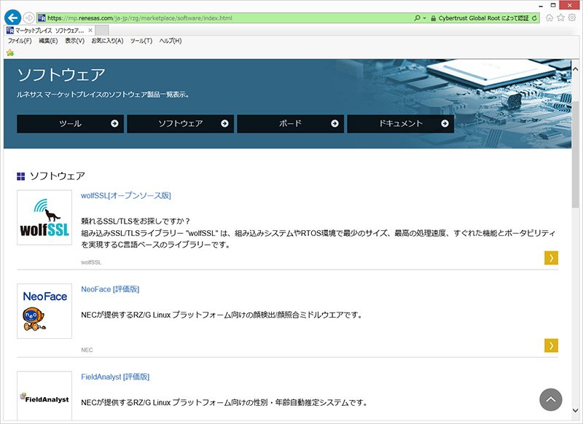The width and height of the screenshot is (583, 424).
Task: Click the add-to-favorites bar star icon
Action: [10, 52]
